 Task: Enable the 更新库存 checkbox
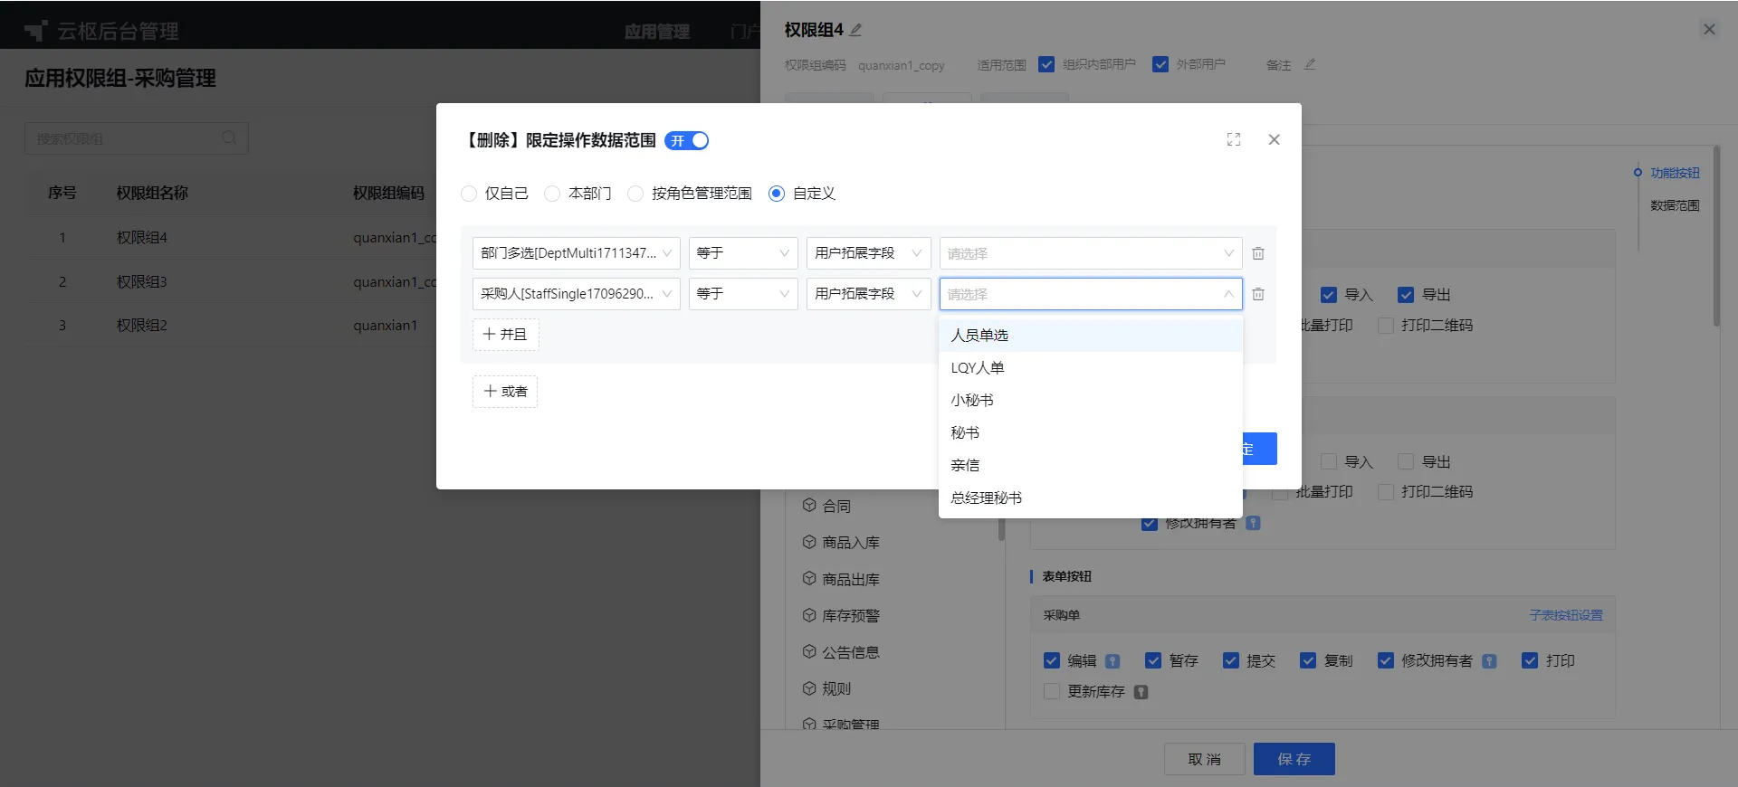tap(1052, 691)
